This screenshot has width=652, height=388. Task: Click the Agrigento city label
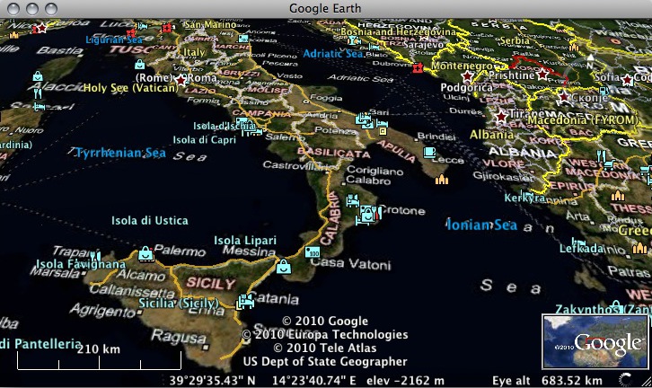102,310
